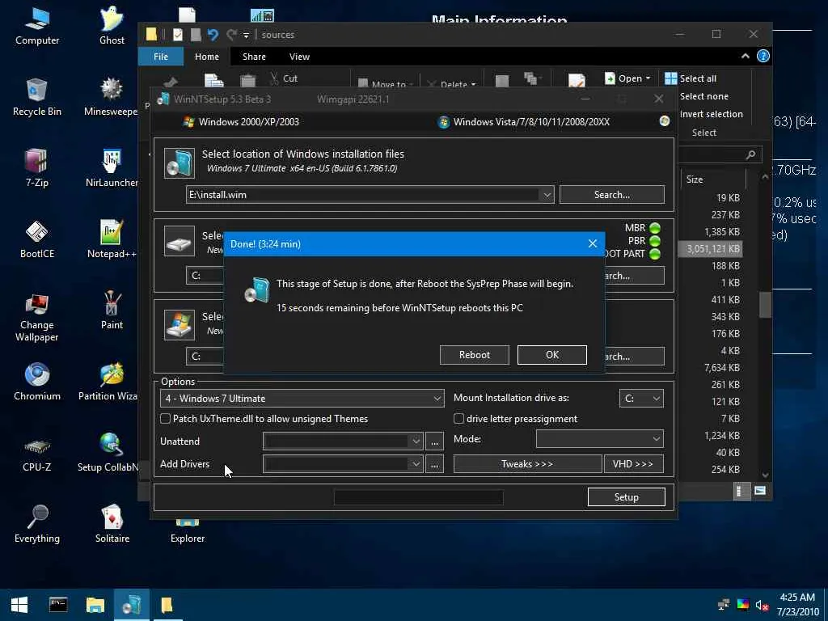Switch to WinNTSetup in the taskbar
This screenshot has width=828, height=621.
click(132, 605)
